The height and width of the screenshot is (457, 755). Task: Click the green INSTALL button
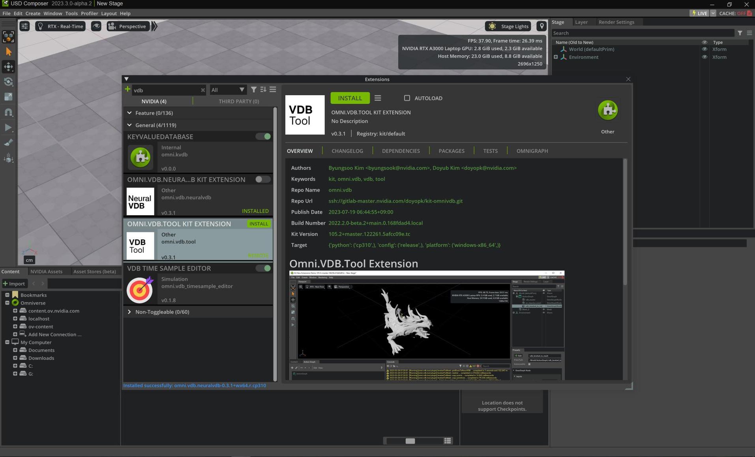pyautogui.click(x=350, y=98)
